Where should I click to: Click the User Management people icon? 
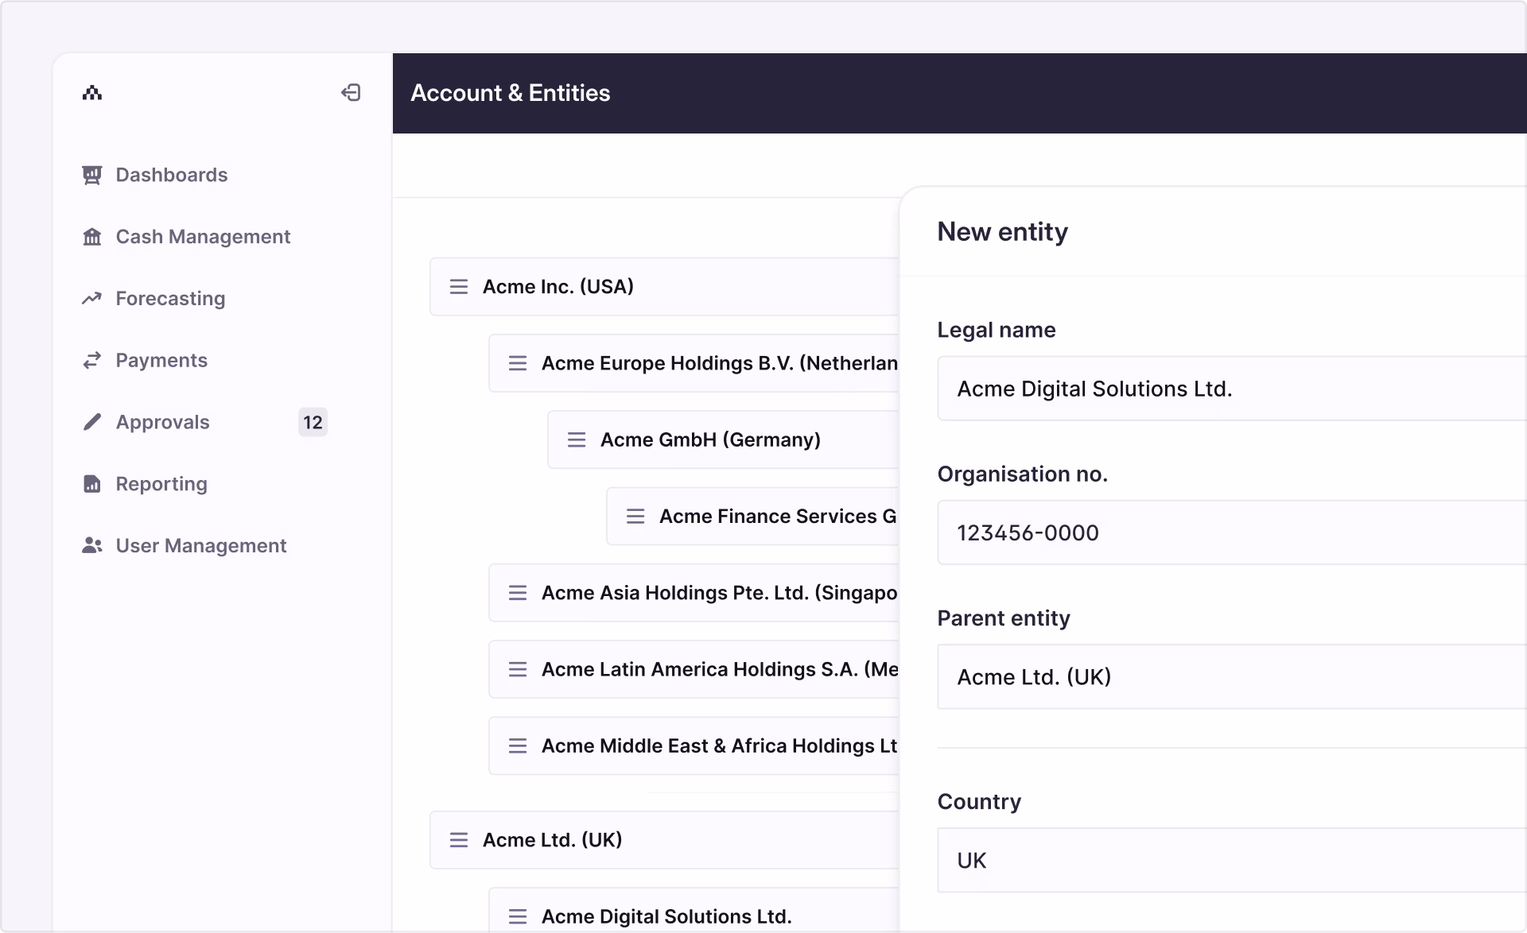click(92, 546)
